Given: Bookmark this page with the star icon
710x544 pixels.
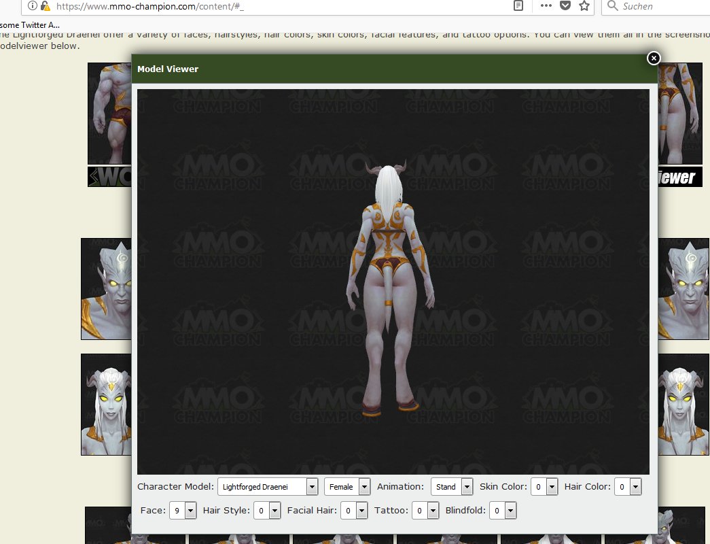Looking at the screenshot, I should pos(584,6).
